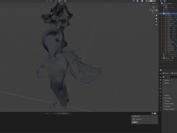Open the red World properties tab
Screen dimensions: 177x133
[x=160, y=89]
